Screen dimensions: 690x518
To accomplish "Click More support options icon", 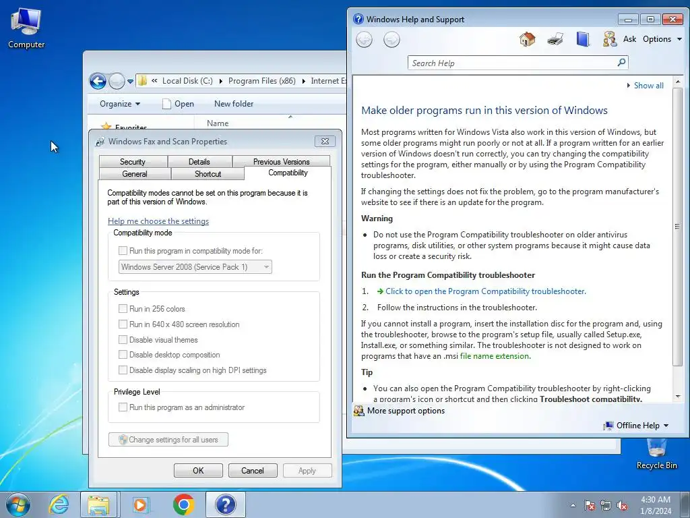I will pos(359,411).
